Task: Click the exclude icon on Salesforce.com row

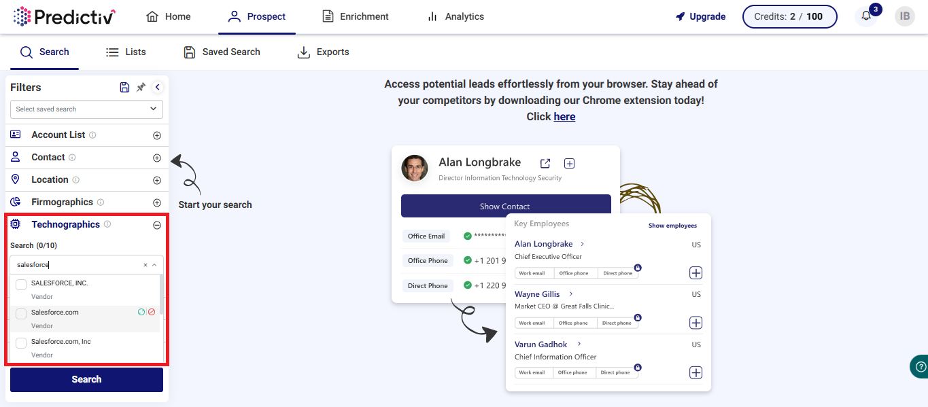Action: 152,312
